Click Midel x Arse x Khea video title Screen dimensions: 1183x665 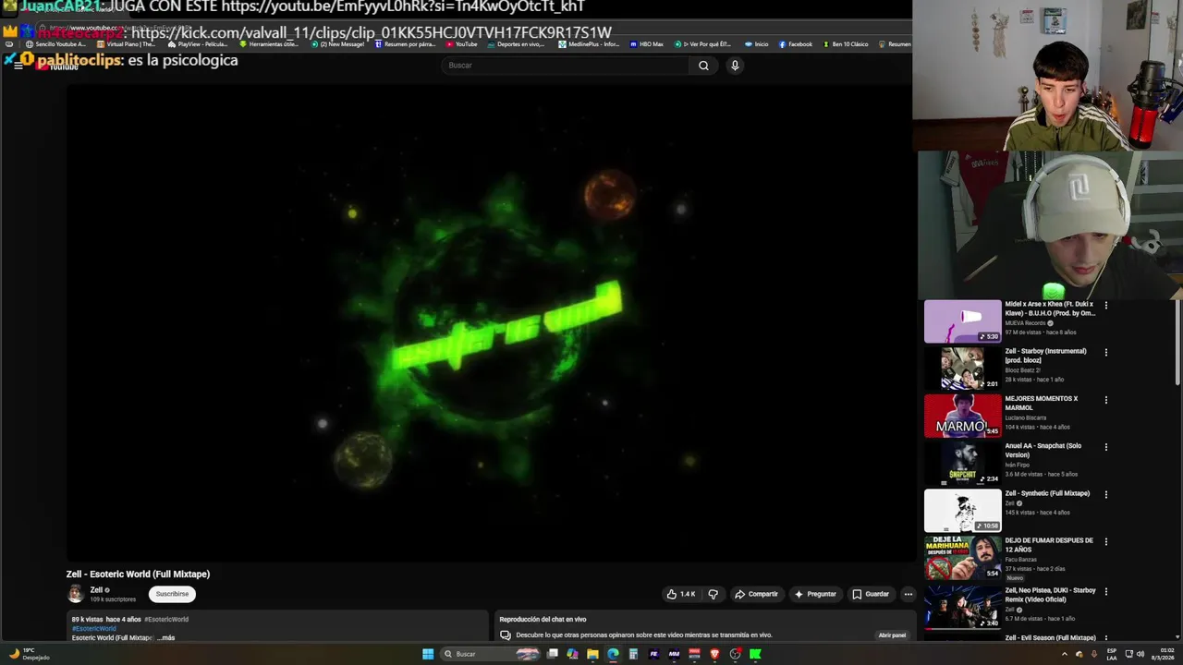(x=1050, y=308)
